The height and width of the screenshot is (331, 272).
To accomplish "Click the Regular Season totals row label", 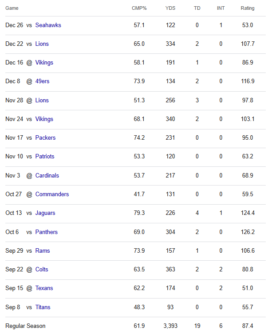I will click(x=25, y=326).
